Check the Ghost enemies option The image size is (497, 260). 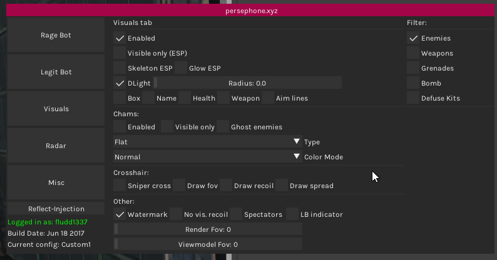(223, 127)
